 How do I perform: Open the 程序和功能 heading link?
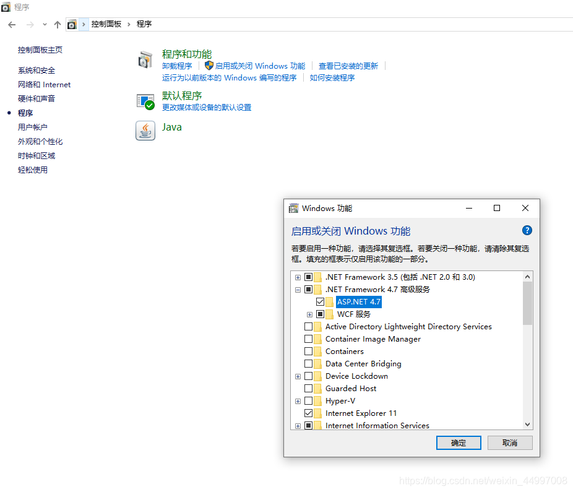[187, 54]
